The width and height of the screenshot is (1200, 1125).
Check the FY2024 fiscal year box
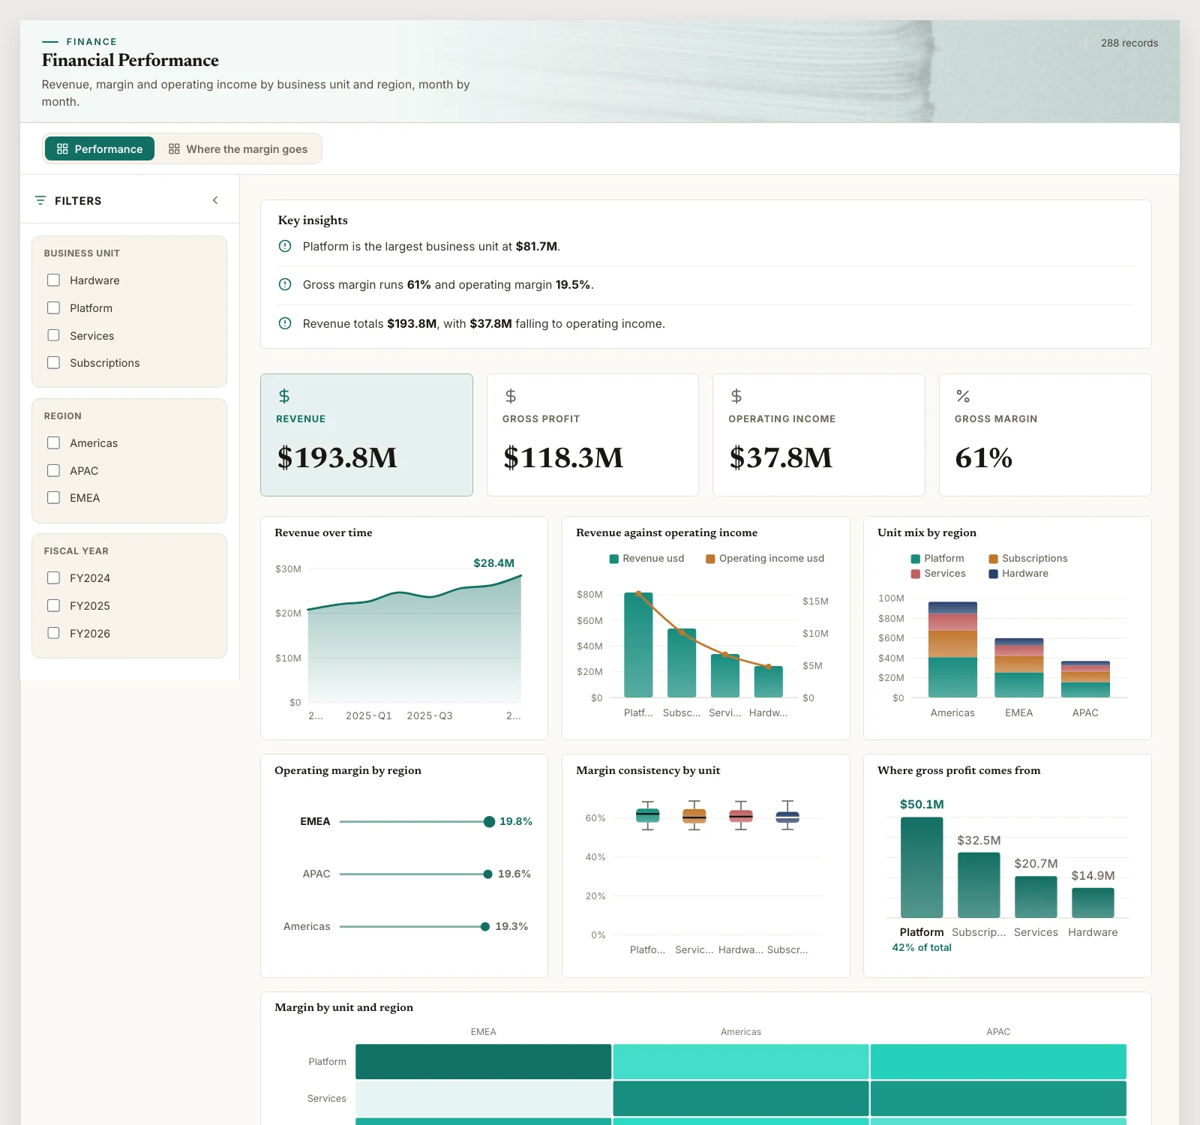[53, 577]
